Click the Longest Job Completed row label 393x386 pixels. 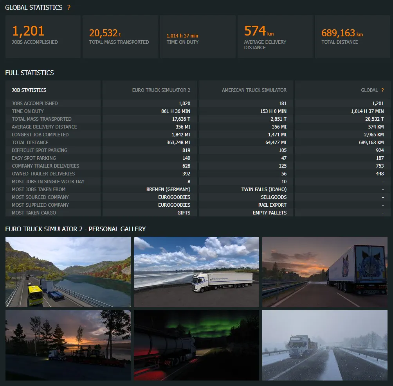click(40, 134)
